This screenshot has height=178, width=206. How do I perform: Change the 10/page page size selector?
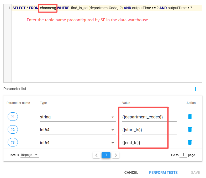[29, 155]
